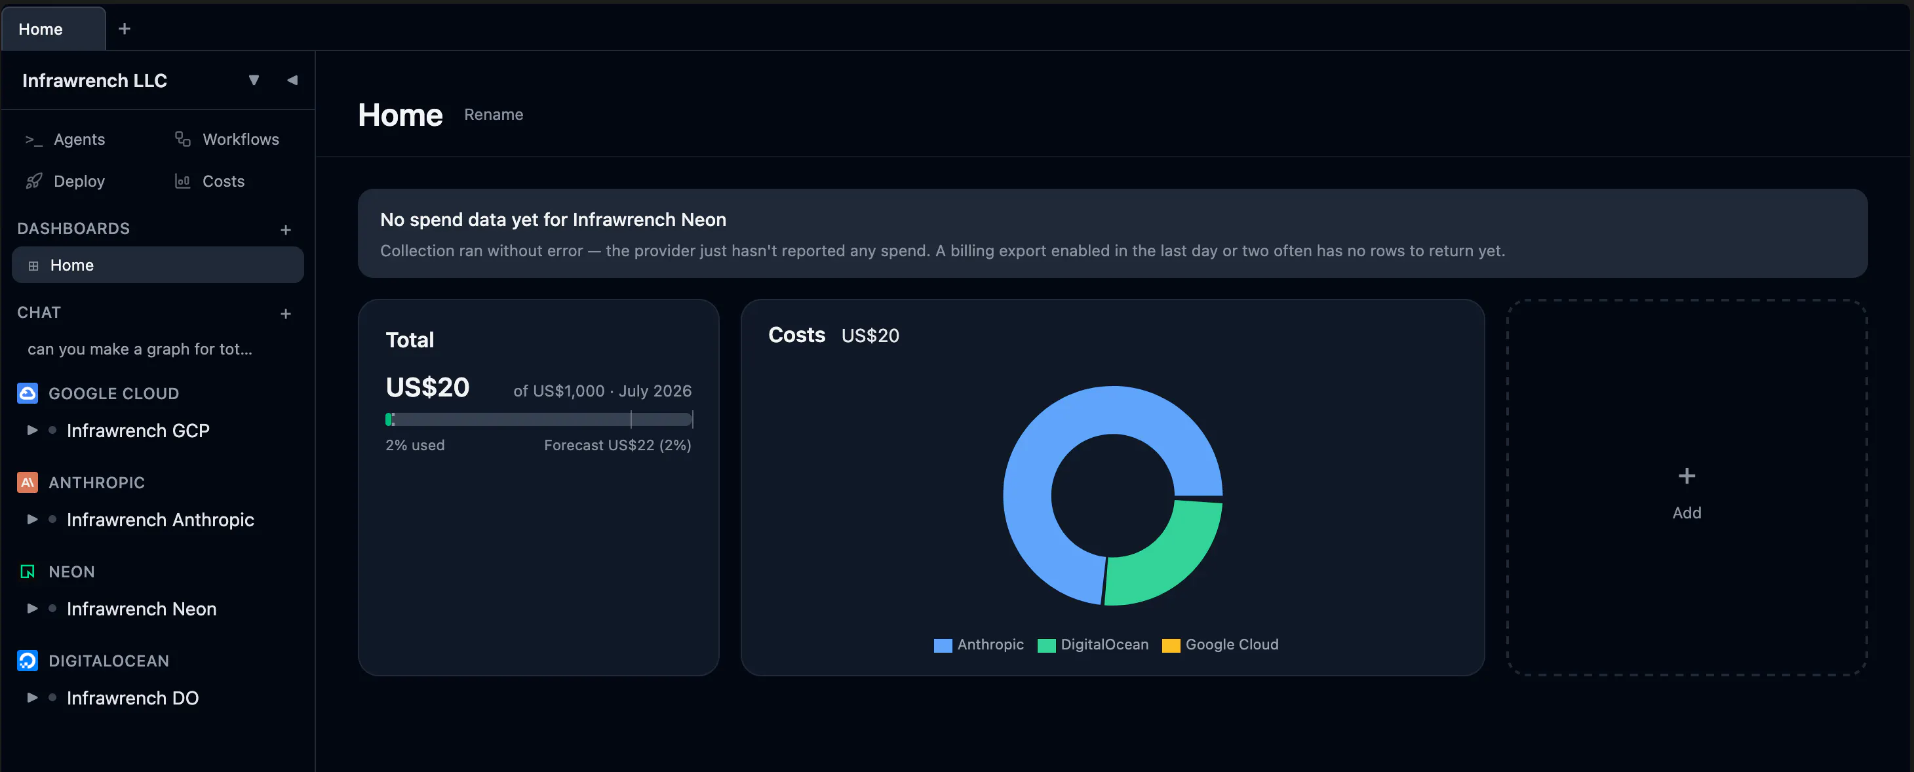Click the Costs chart icon

tap(183, 182)
